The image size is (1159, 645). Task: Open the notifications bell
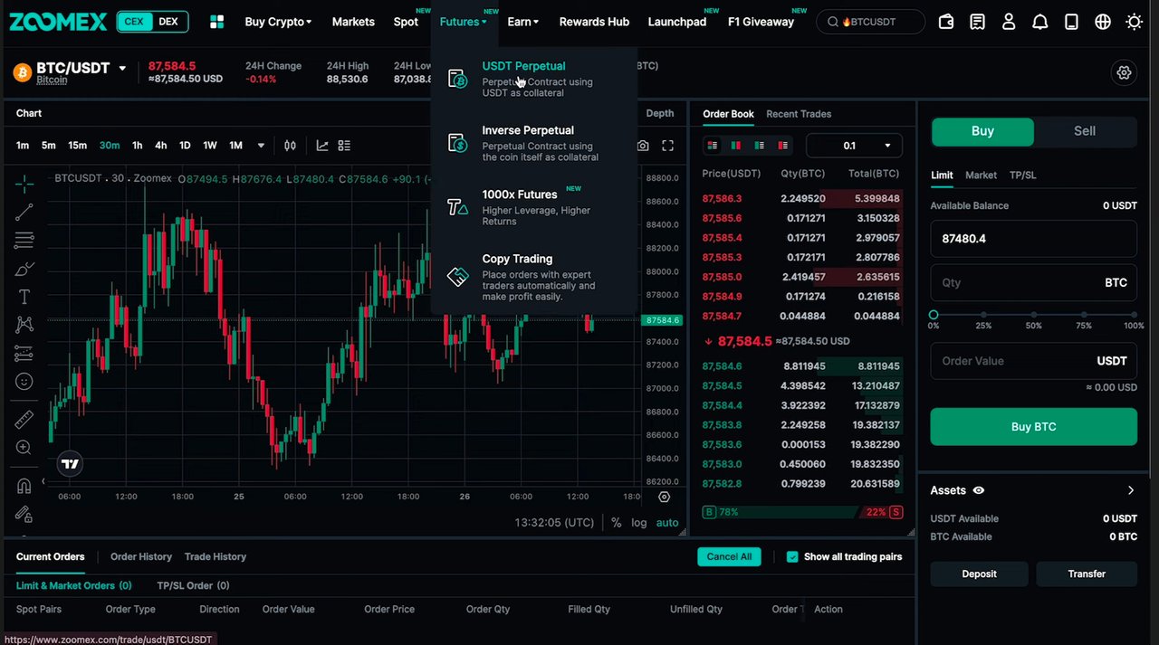click(1040, 22)
